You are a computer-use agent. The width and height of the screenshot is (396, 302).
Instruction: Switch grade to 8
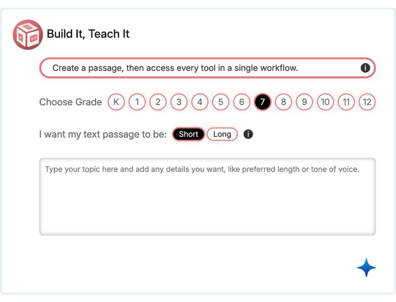click(x=283, y=102)
